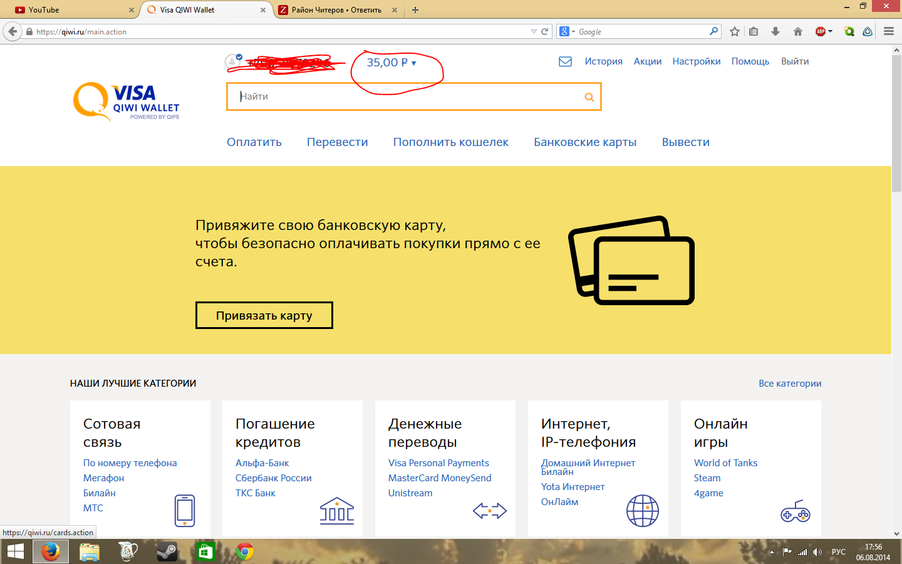Open the Акции link
This screenshot has width=902, height=564.
648,61
